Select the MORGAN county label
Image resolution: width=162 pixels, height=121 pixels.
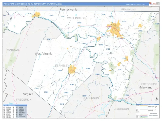point(13,50)
